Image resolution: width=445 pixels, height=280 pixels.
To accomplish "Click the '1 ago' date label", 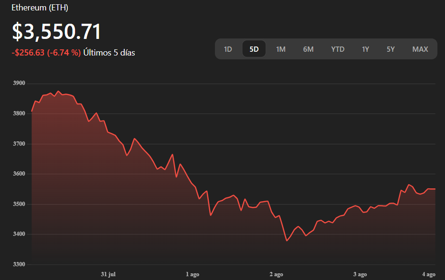I will 193,274.
